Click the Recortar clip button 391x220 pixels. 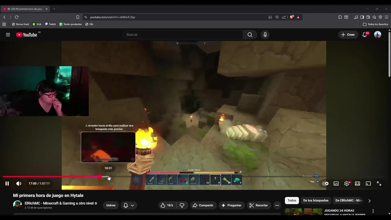point(258,205)
